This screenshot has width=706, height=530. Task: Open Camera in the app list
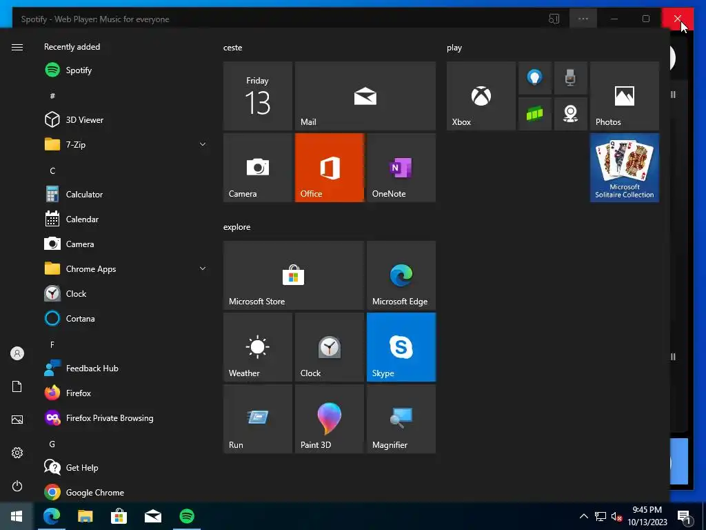coord(125,244)
